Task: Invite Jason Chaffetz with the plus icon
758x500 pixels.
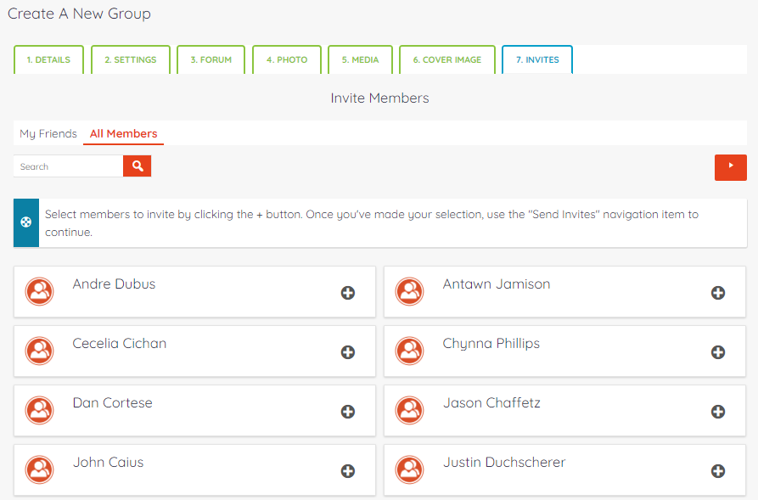Action: pyautogui.click(x=718, y=412)
